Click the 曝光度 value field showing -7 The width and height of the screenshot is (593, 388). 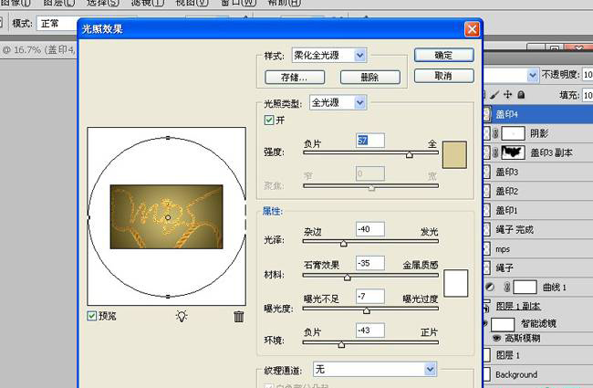click(x=370, y=297)
